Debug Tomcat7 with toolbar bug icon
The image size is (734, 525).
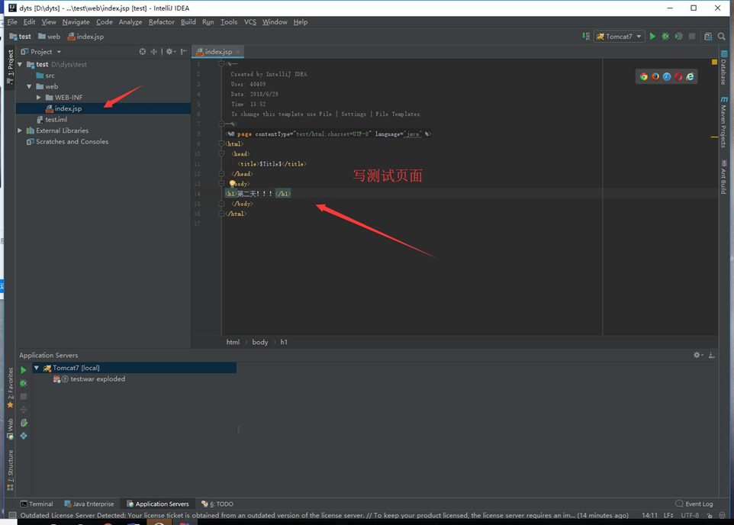tap(665, 36)
